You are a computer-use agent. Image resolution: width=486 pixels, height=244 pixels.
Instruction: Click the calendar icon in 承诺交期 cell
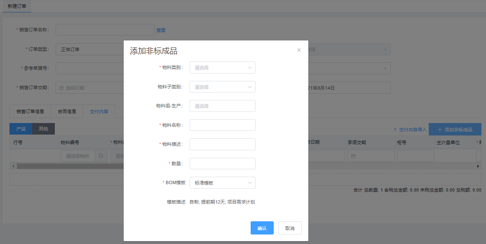(x=353, y=156)
